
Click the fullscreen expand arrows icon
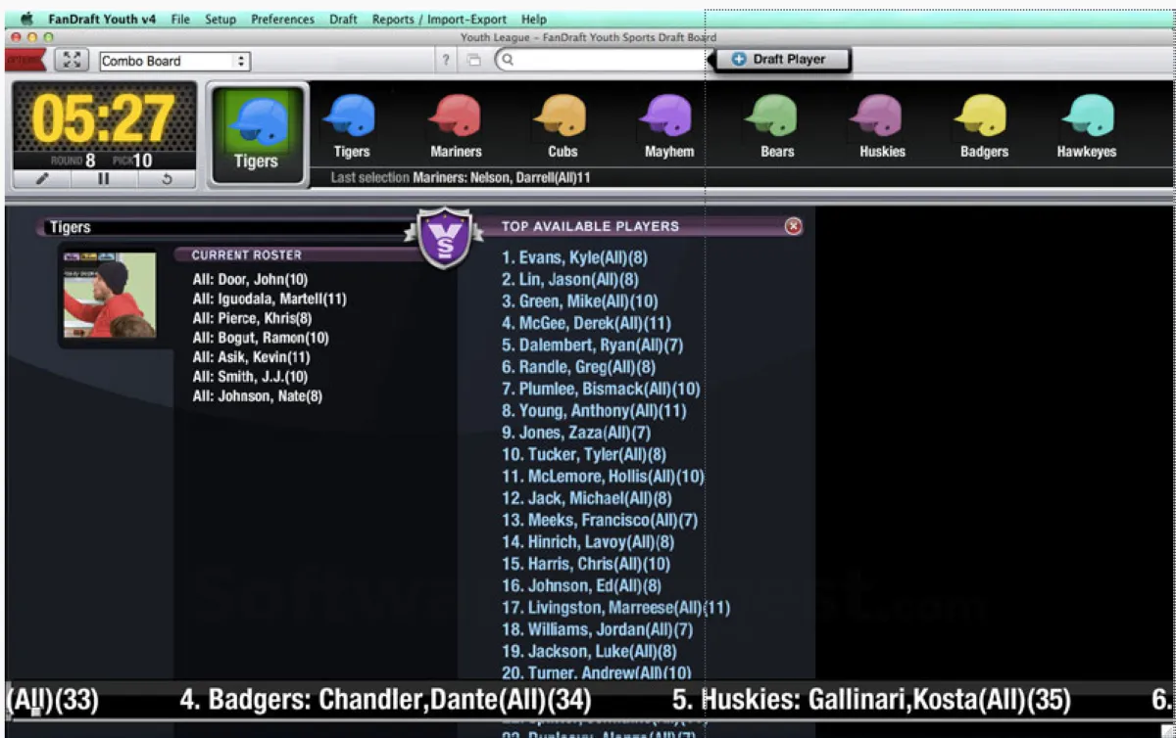click(x=71, y=60)
